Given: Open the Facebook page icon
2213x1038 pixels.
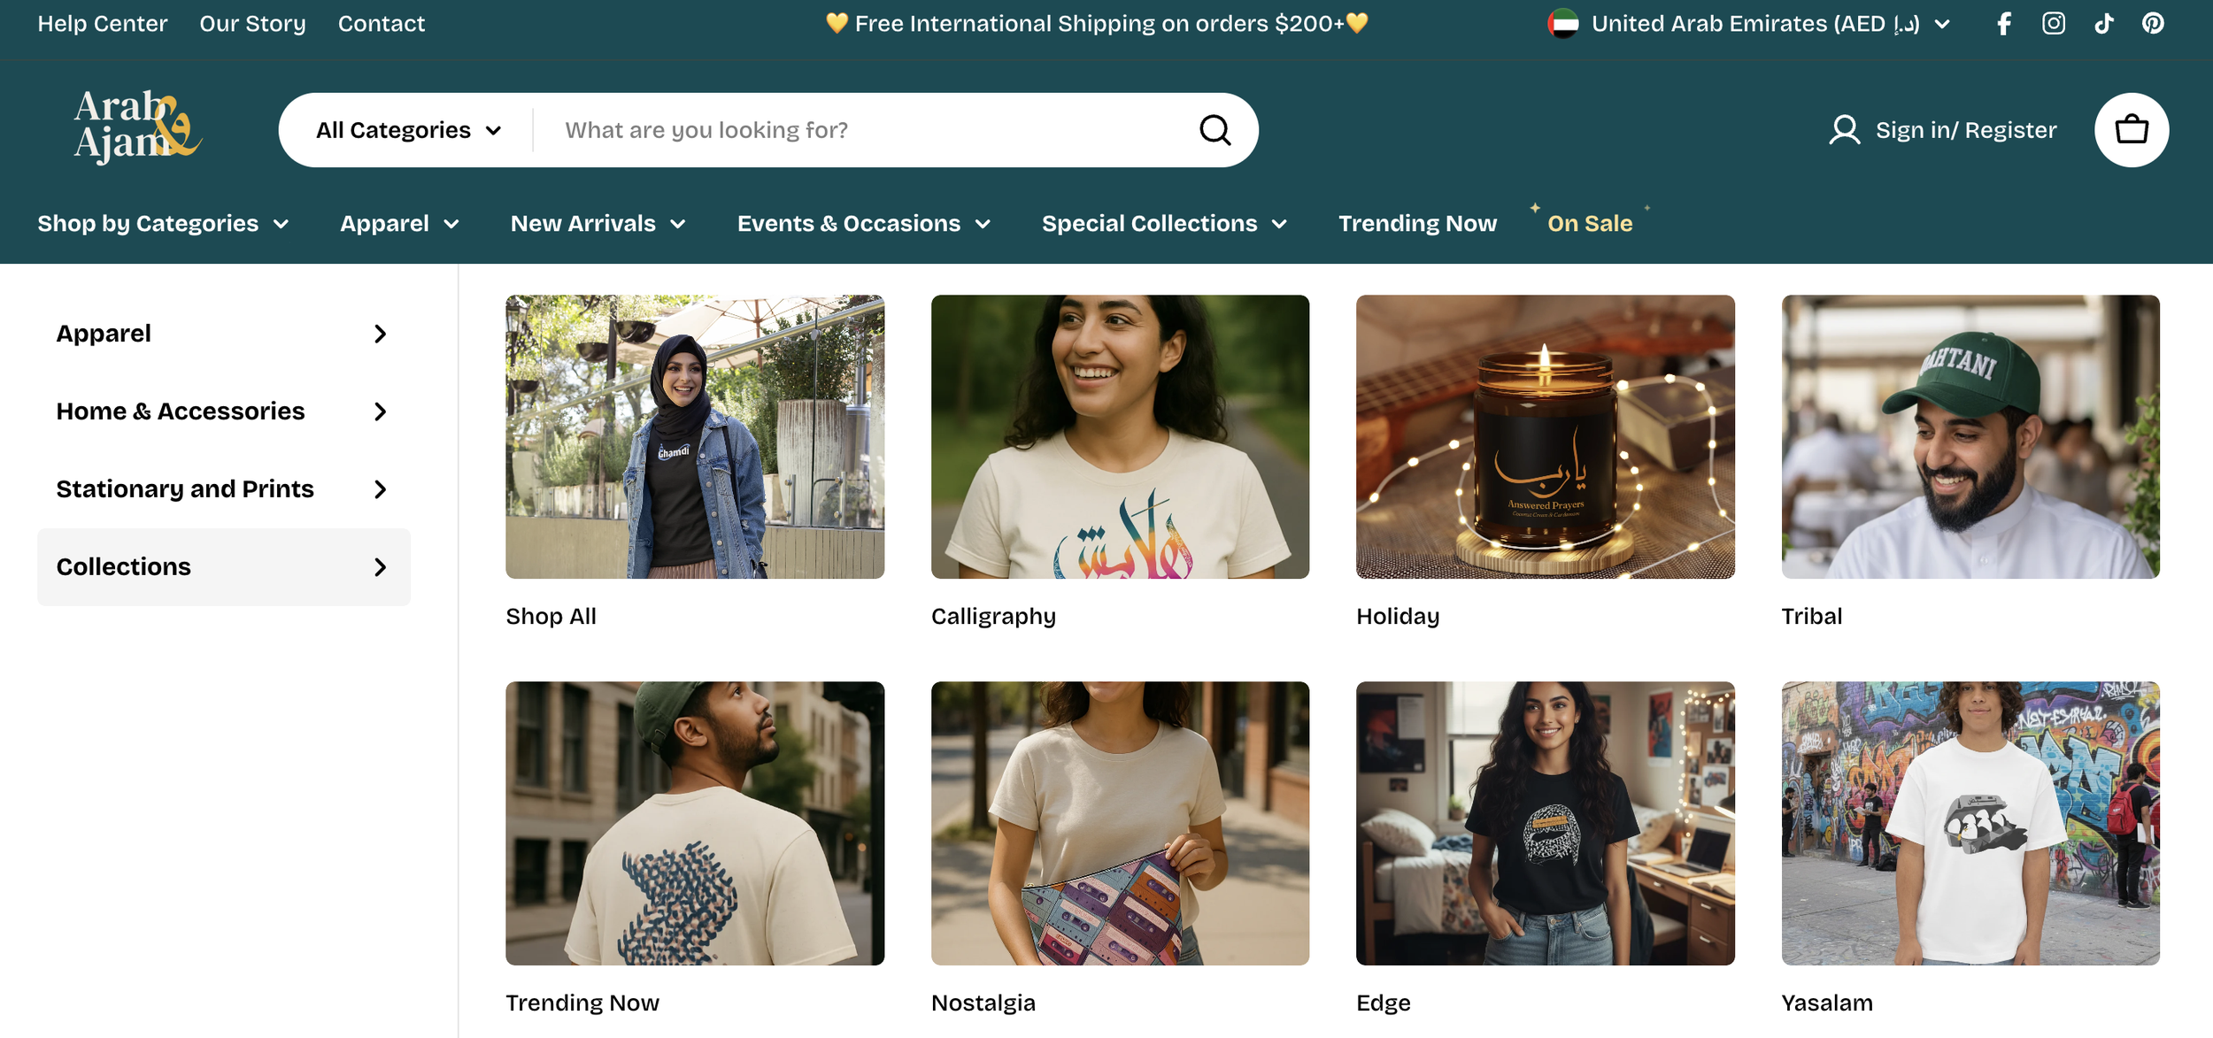Looking at the screenshot, I should [x=2004, y=24].
